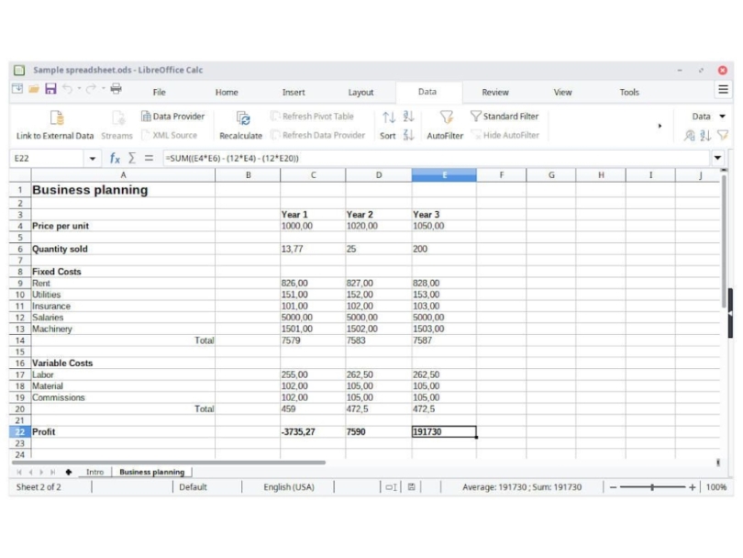The height and width of the screenshot is (558, 743).
Task: Switch to the Intro sheet tab
Action: 95,472
